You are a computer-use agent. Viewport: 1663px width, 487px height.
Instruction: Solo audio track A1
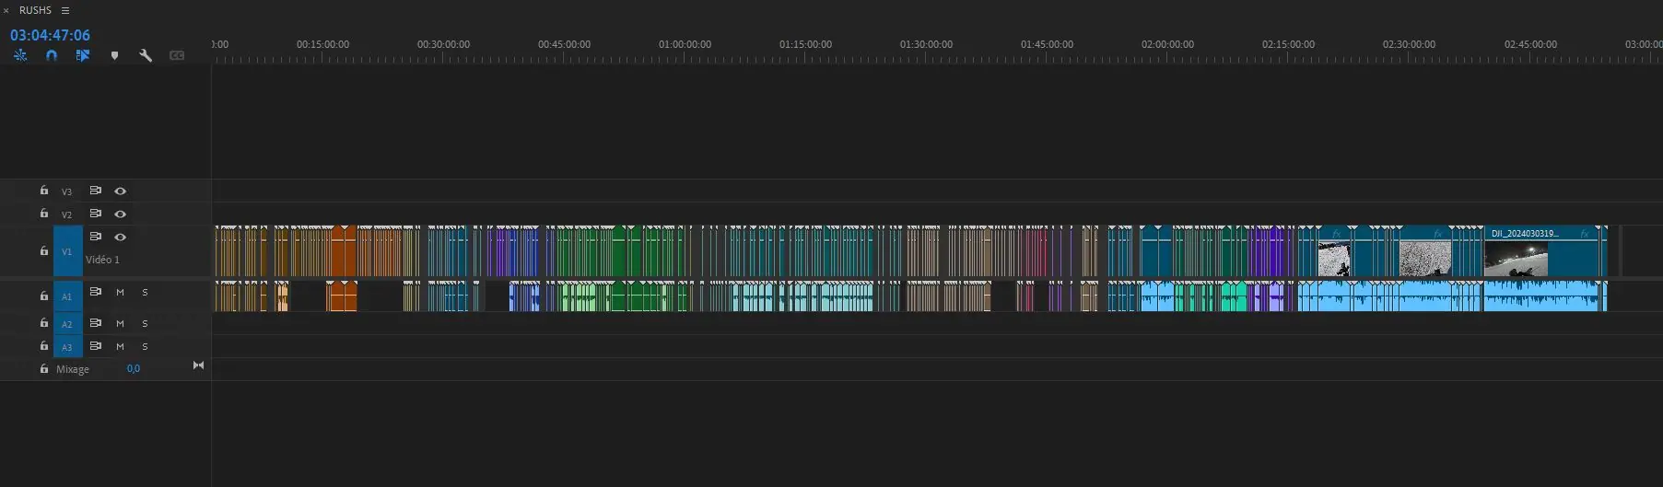pyautogui.click(x=145, y=292)
